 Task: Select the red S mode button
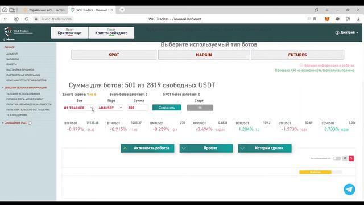pyautogui.click(x=351, y=158)
